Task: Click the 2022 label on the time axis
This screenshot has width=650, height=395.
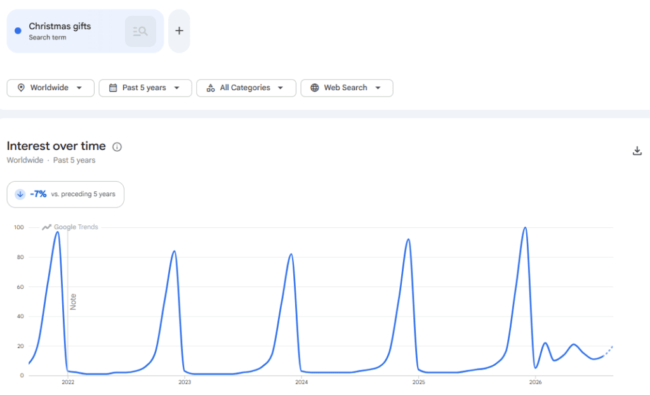Action: 68,382
